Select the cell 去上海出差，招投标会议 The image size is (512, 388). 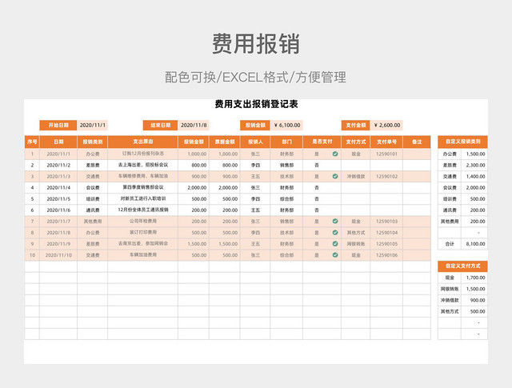(x=142, y=166)
